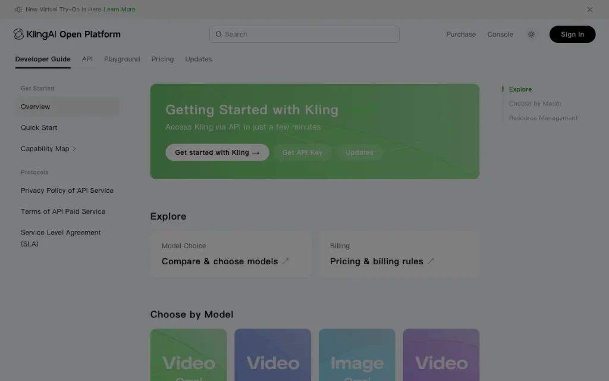Screen dimensions: 609x381
Task: Open the Purchase link in header
Action: point(461,34)
